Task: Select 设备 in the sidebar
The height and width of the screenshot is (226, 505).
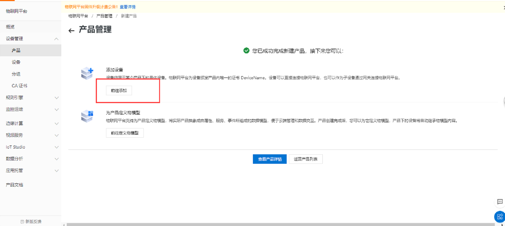Action: [31, 62]
